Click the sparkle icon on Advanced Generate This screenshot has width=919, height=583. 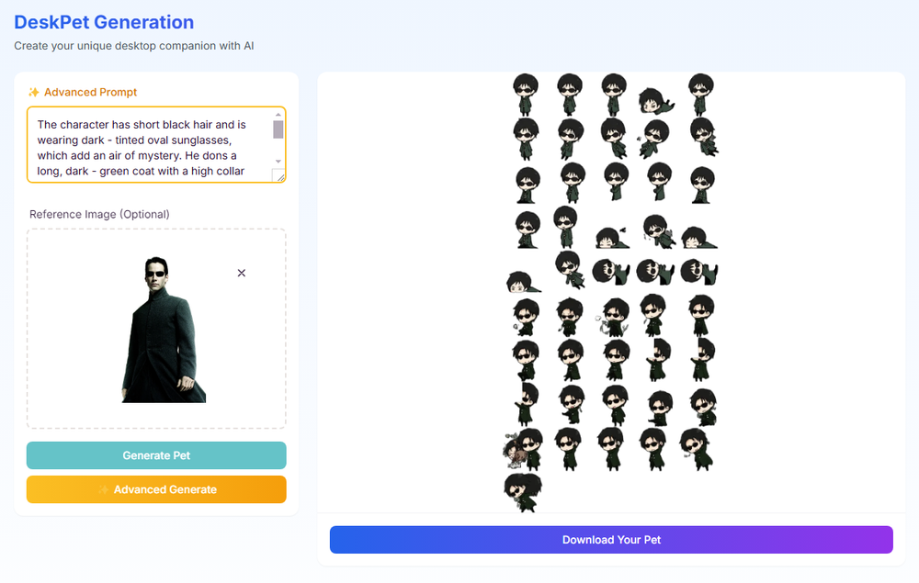coord(103,489)
